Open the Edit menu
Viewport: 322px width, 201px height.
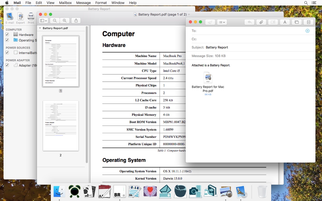click(x=39, y=3)
